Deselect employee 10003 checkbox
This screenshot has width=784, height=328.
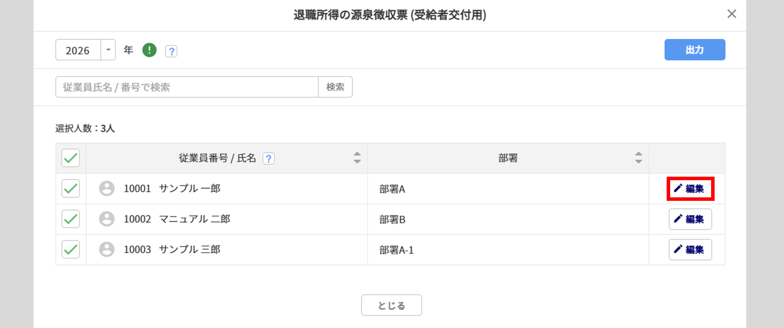[71, 249]
